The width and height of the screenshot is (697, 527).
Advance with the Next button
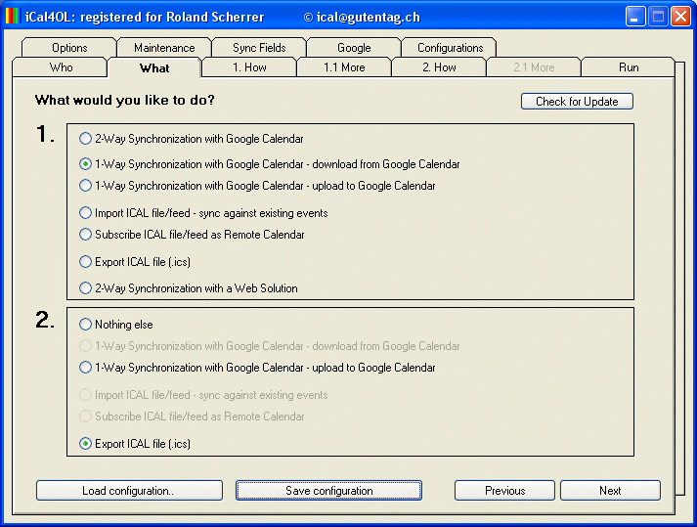(610, 491)
